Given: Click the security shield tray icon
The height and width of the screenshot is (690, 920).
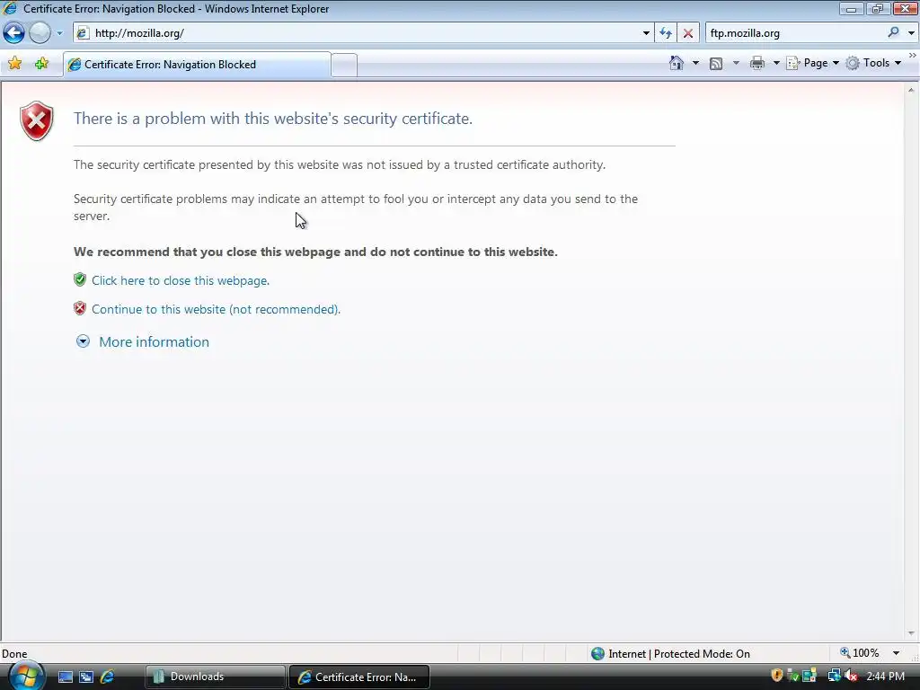Looking at the screenshot, I should [x=777, y=676].
